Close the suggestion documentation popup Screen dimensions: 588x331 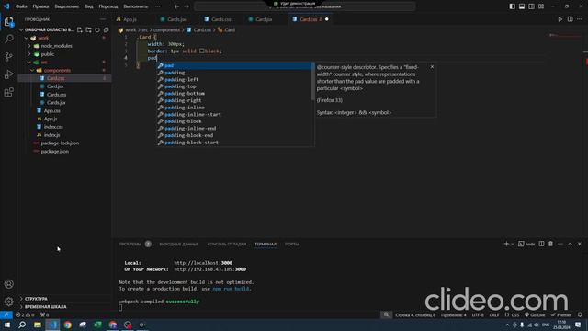432,67
